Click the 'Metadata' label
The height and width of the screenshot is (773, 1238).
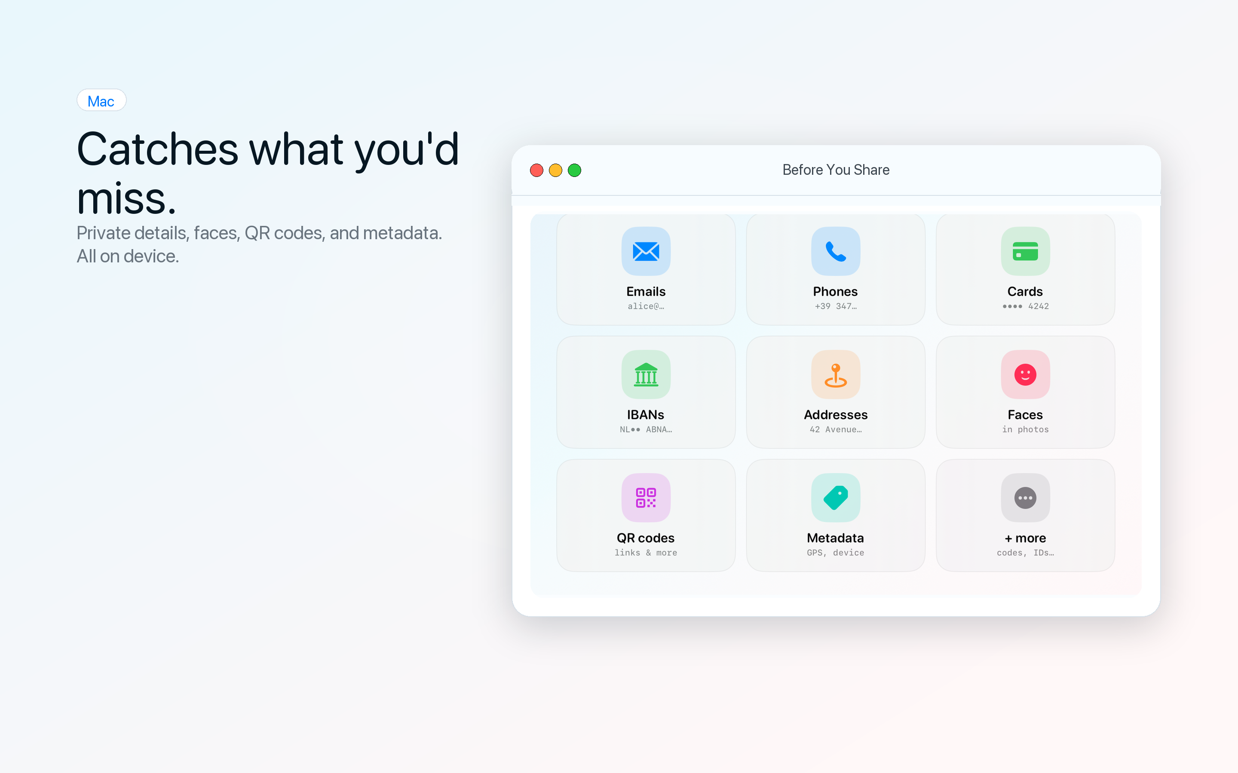tap(835, 538)
